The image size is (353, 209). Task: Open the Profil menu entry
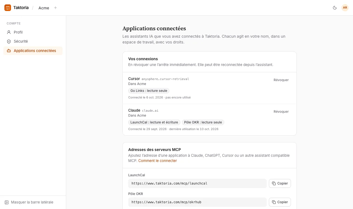(x=33, y=32)
